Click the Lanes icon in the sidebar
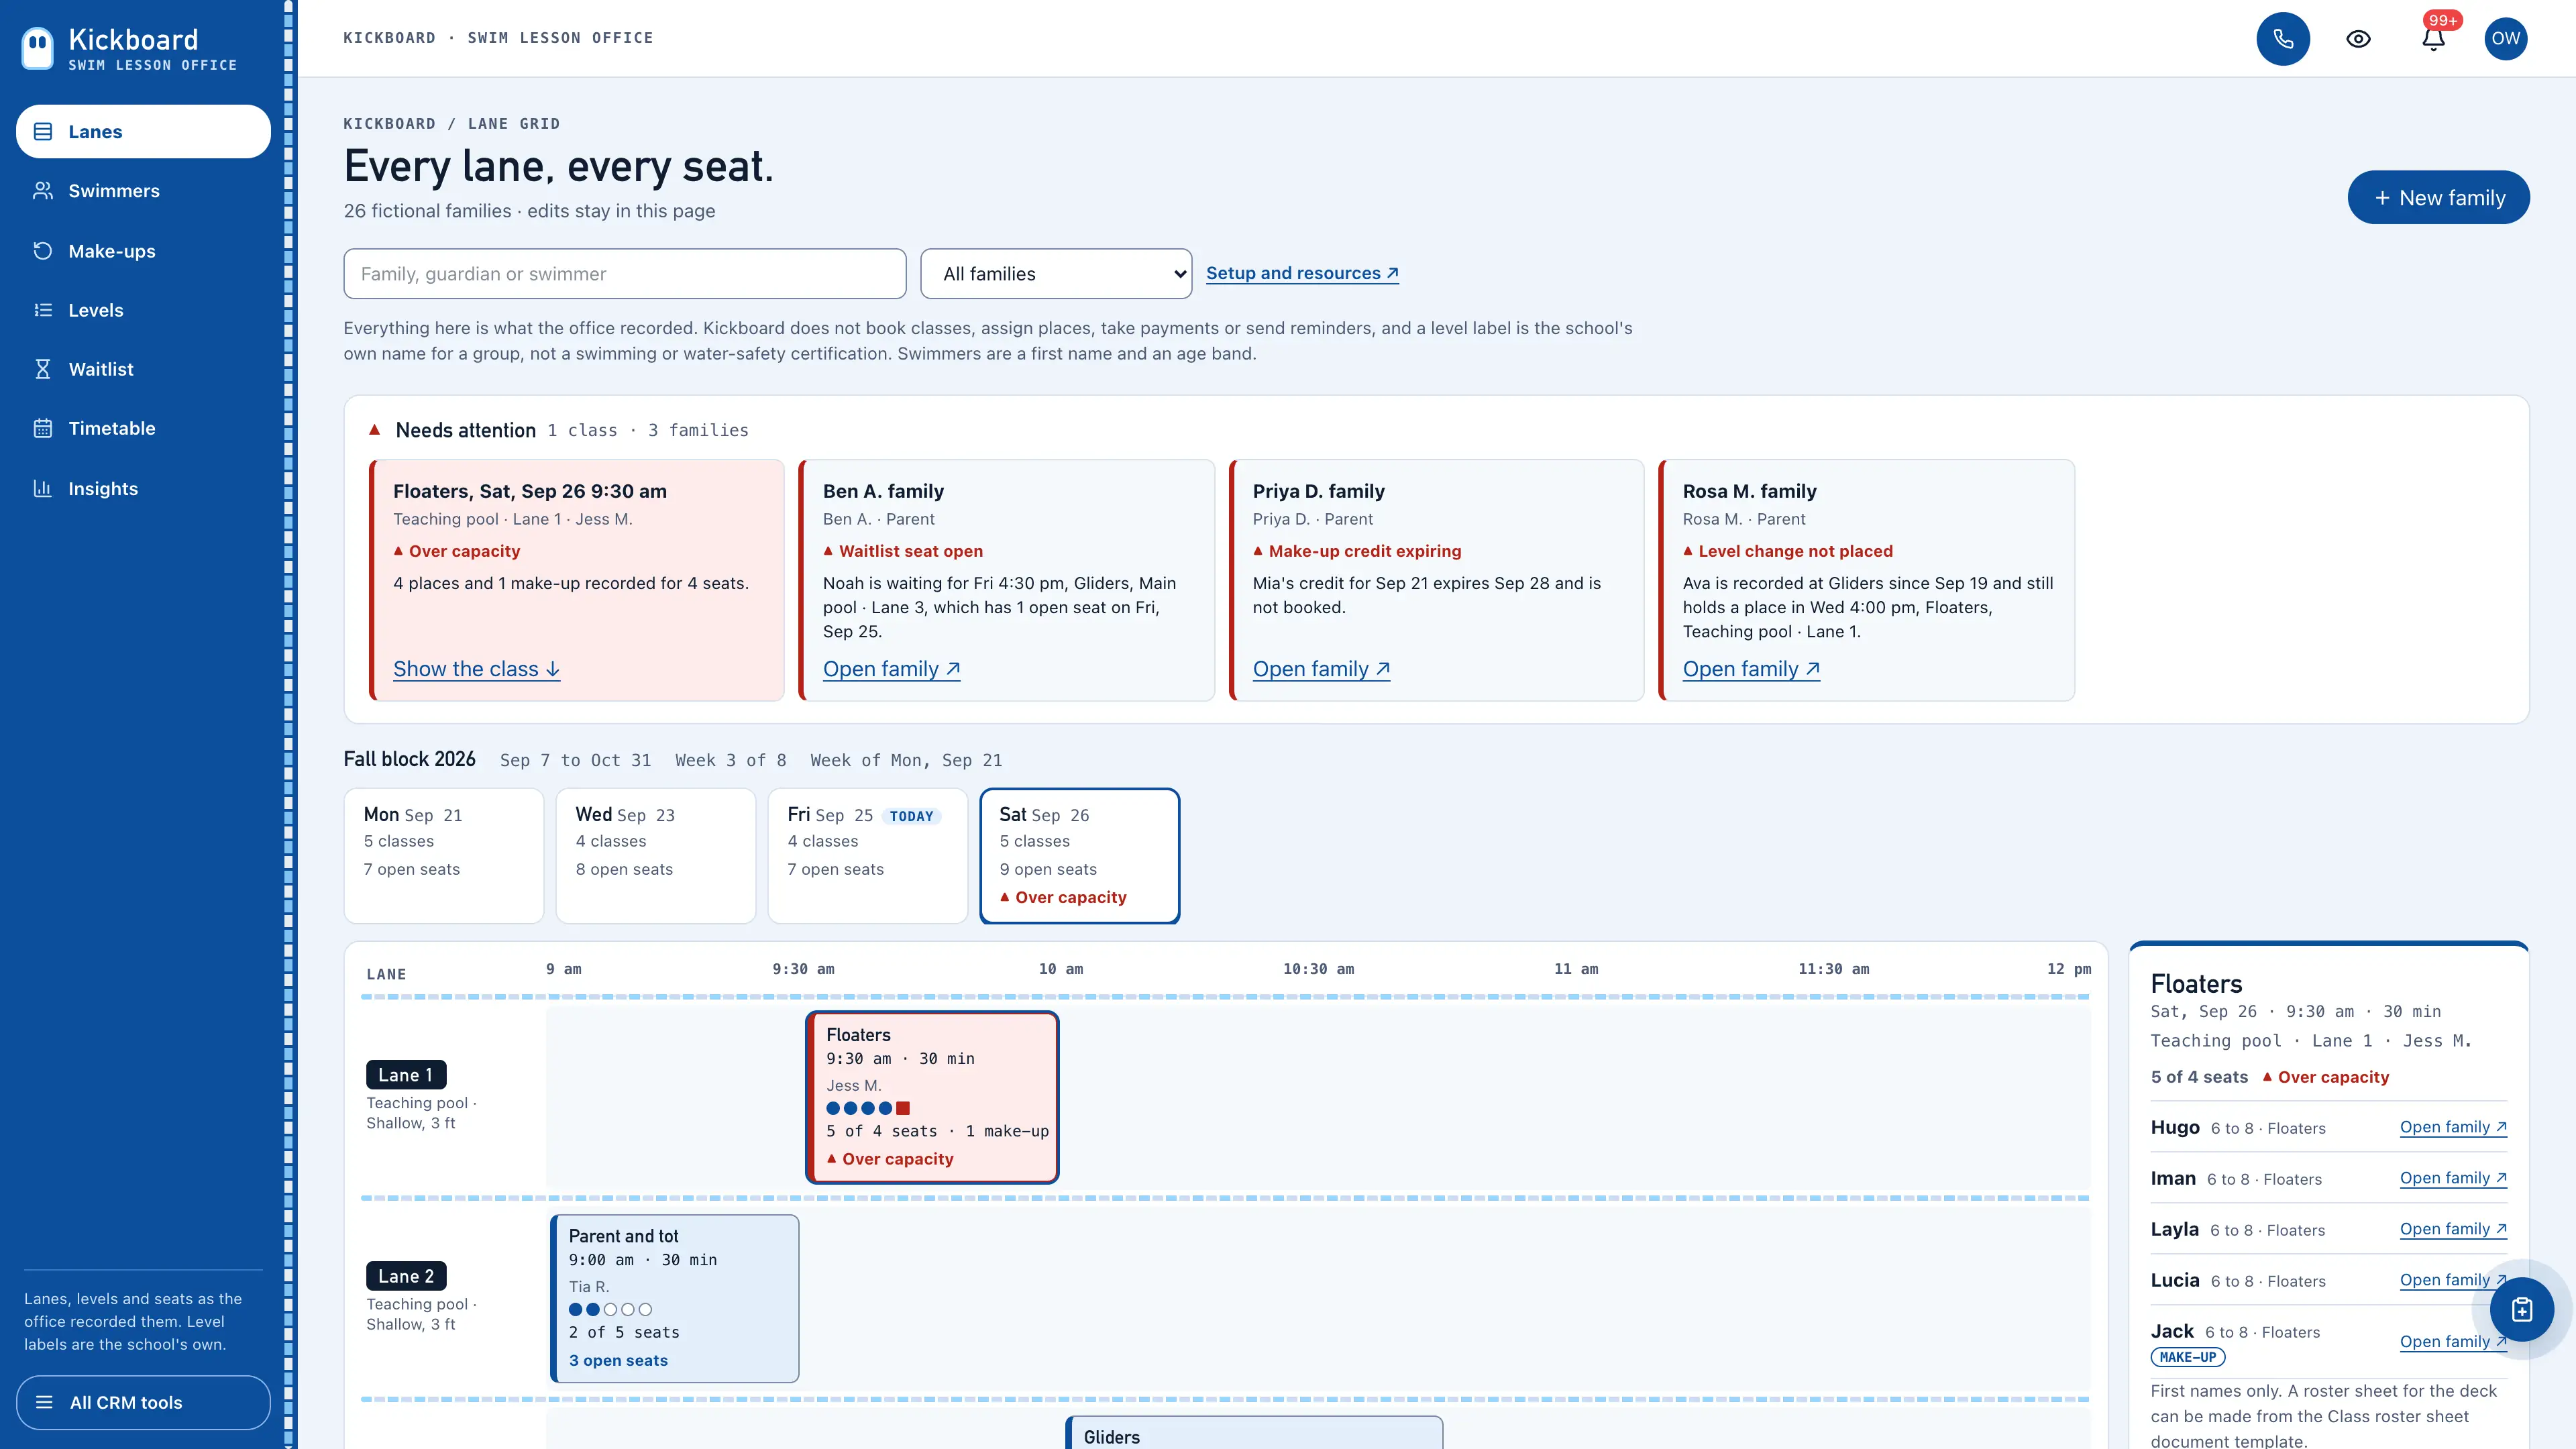2576x1449 pixels. pyautogui.click(x=42, y=132)
